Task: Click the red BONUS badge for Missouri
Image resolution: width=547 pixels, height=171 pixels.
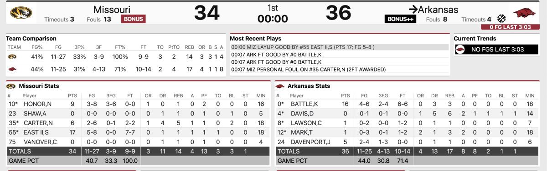Action: 133,19
